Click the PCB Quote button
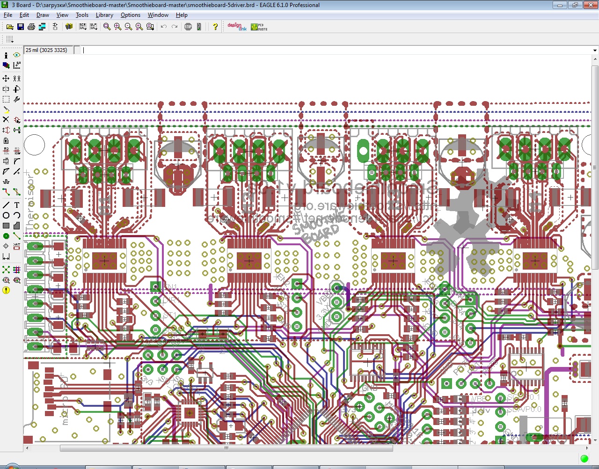 (259, 27)
